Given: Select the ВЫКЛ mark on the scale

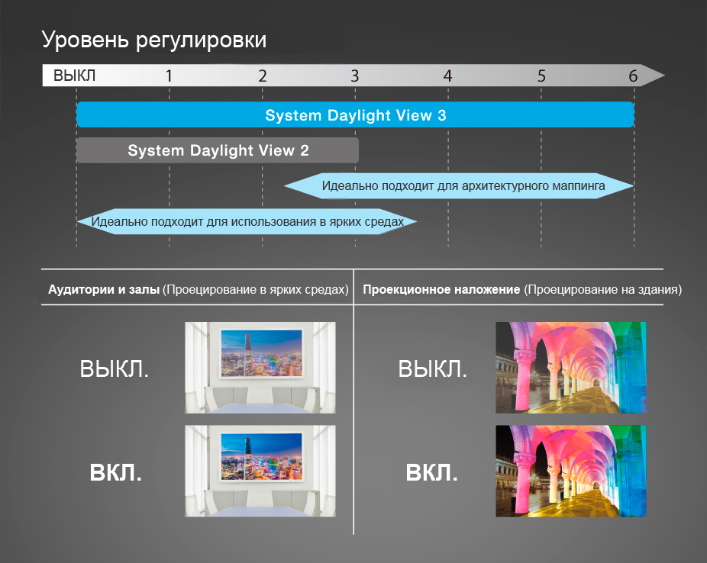Looking at the screenshot, I should point(74,76).
